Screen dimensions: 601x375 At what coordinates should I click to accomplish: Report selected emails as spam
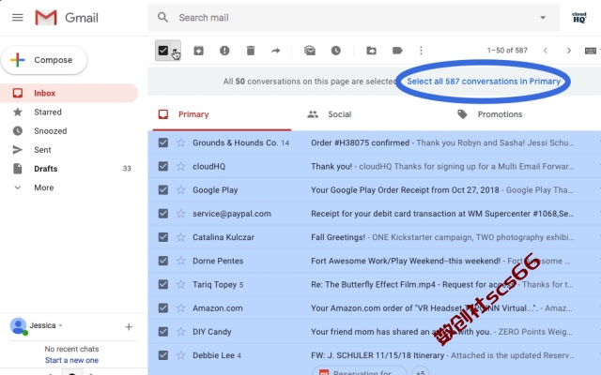click(x=224, y=51)
